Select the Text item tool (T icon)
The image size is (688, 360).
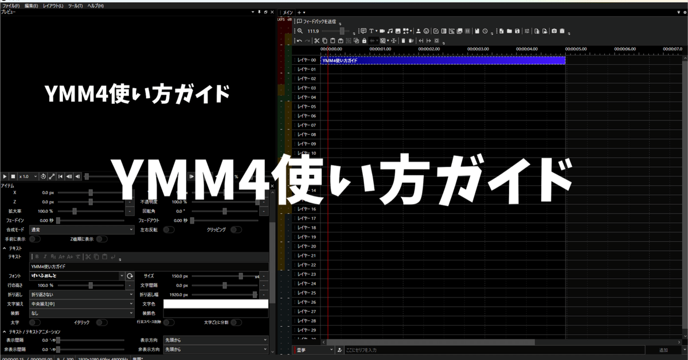pos(372,30)
